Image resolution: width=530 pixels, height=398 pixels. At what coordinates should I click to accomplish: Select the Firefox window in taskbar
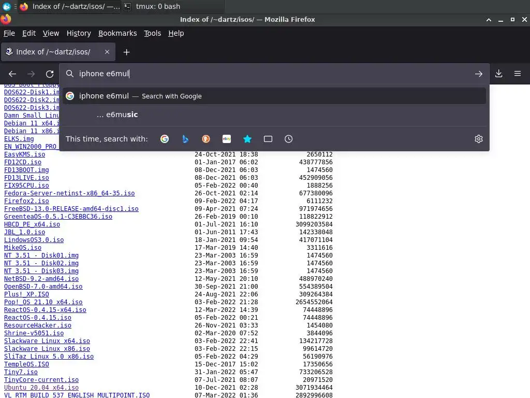coord(70,6)
